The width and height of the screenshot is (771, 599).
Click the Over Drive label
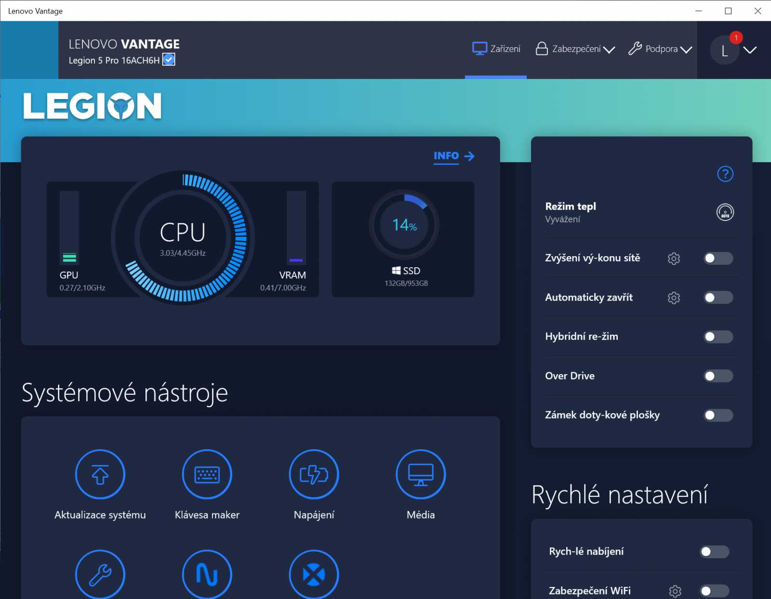[x=570, y=376]
